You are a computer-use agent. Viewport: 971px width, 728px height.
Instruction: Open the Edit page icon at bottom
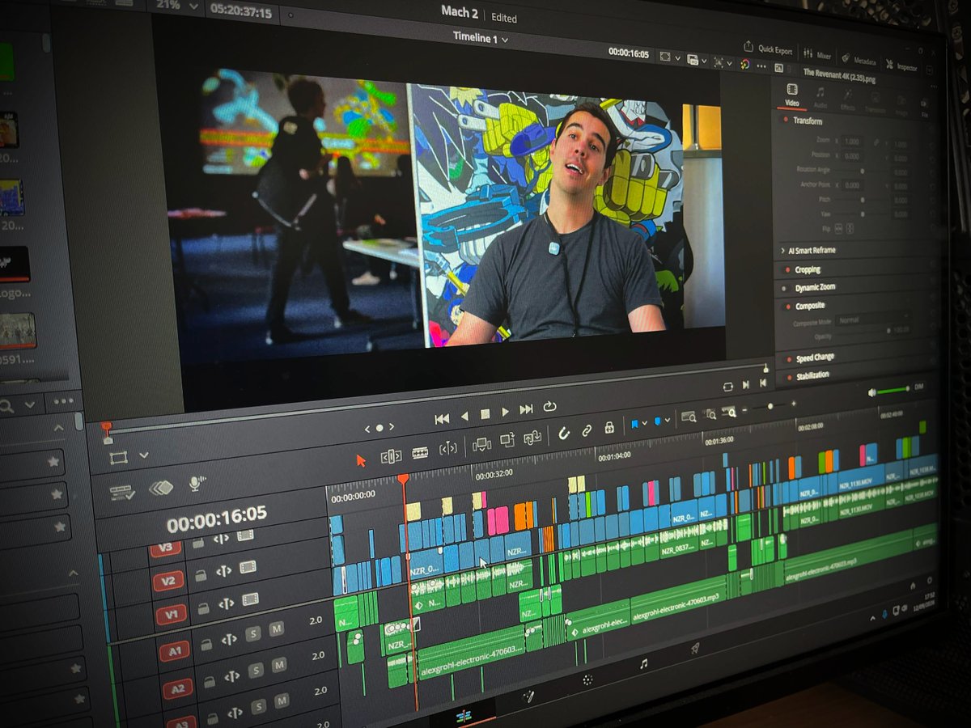(464, 717)
